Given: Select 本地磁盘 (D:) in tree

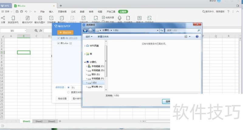Looking at the screenshot, I should 98,70.
